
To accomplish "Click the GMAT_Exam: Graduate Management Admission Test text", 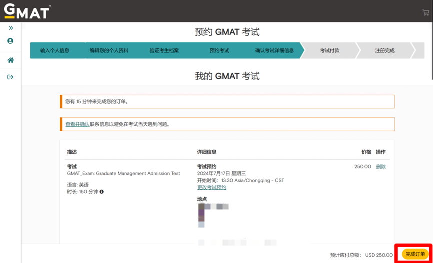I will point(124,173).
